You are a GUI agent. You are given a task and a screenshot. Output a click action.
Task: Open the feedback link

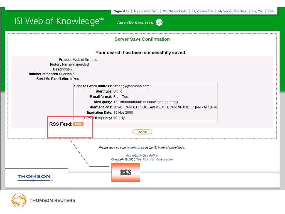(x=133, y=148)
